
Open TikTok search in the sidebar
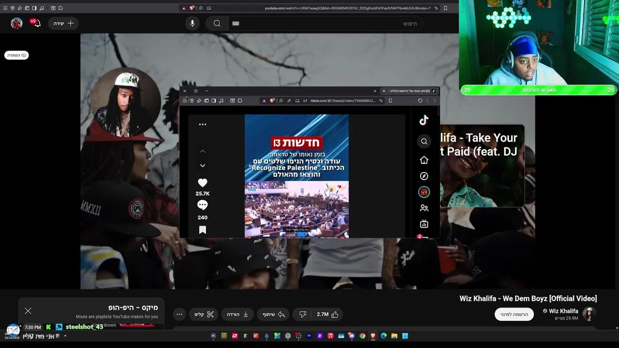424,141
